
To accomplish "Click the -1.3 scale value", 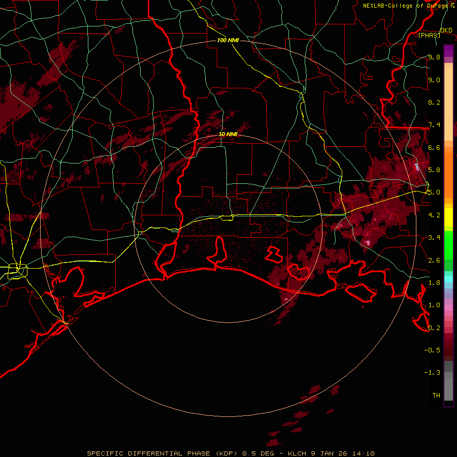I will [432, 373].
